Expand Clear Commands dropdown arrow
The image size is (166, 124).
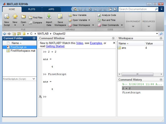pyautogui.click(x=122, y=25)
